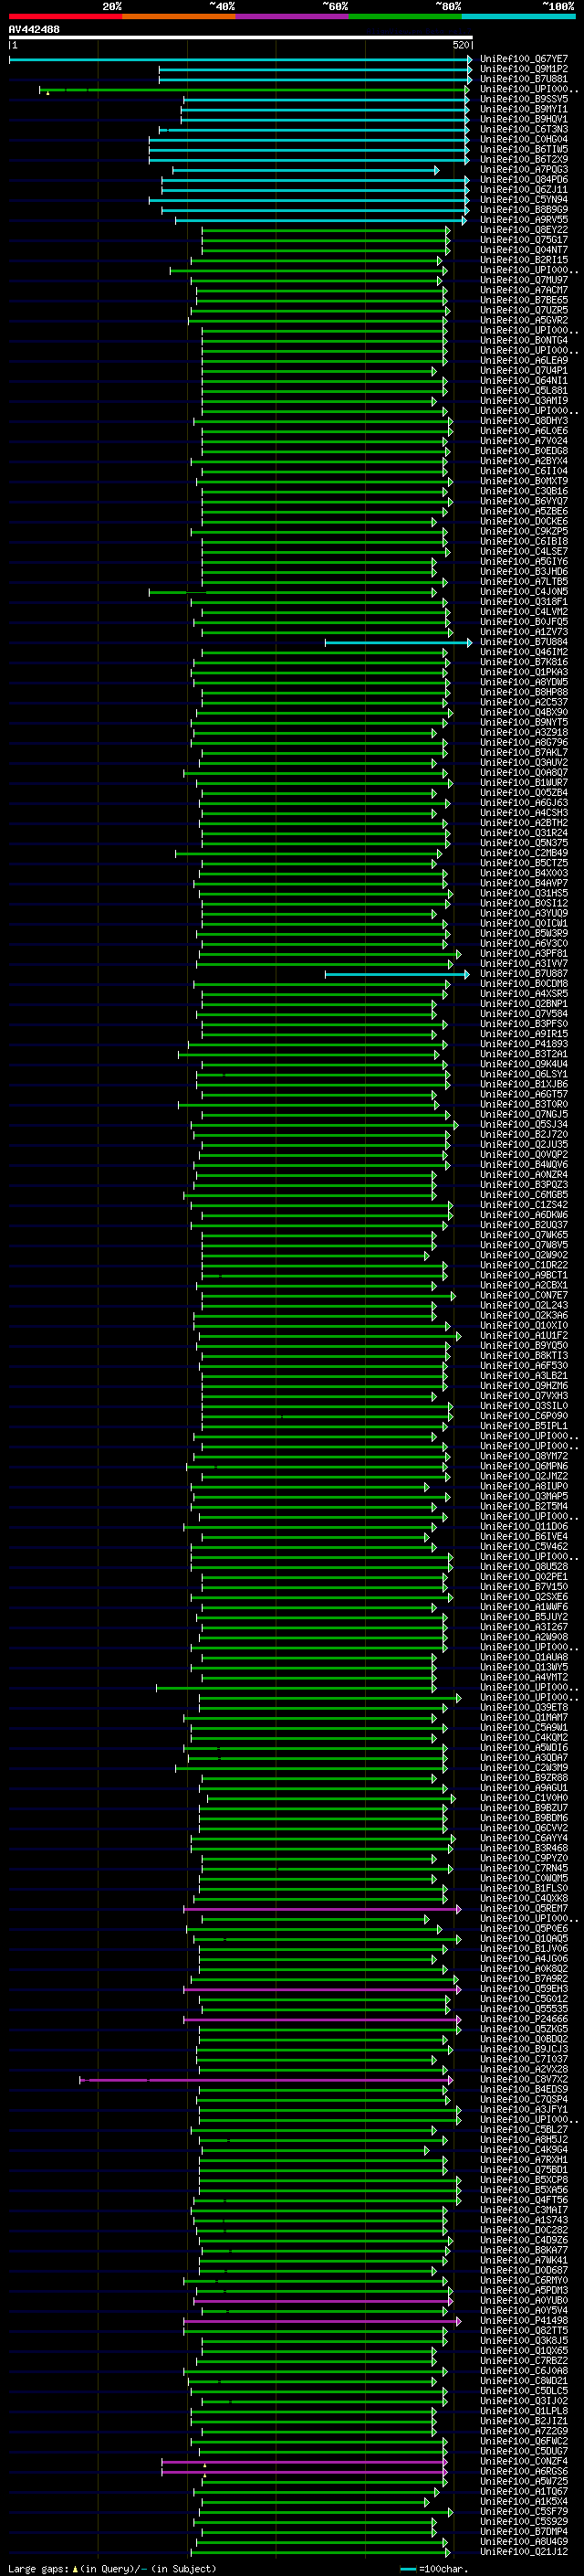Image resolution: width=584 pixels, height=2576 pixels.
Task: Click UniRef100_A3IVV7 hit label
Action: (524, 964)
